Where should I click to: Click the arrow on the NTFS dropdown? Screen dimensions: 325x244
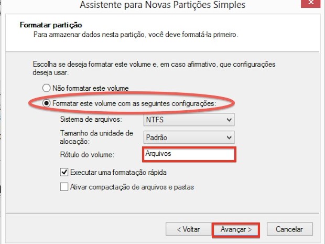pos(228,120)
